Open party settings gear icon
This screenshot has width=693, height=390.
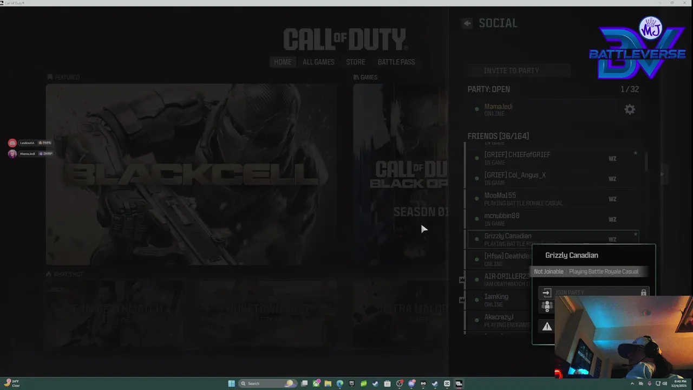(x=630, y=109)
